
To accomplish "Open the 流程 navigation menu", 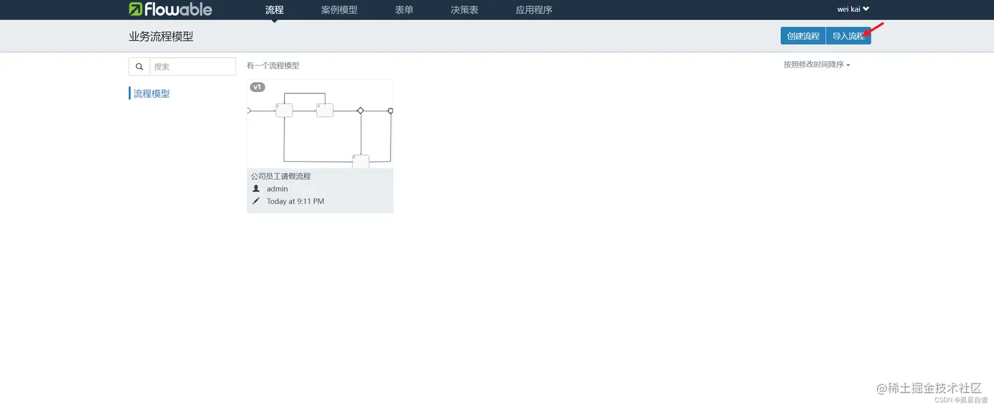I will tap(274, 9).
